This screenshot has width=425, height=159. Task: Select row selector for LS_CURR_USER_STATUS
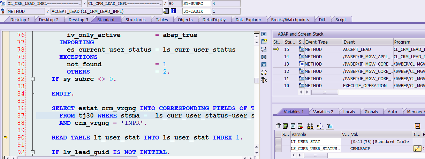[278, 149]
